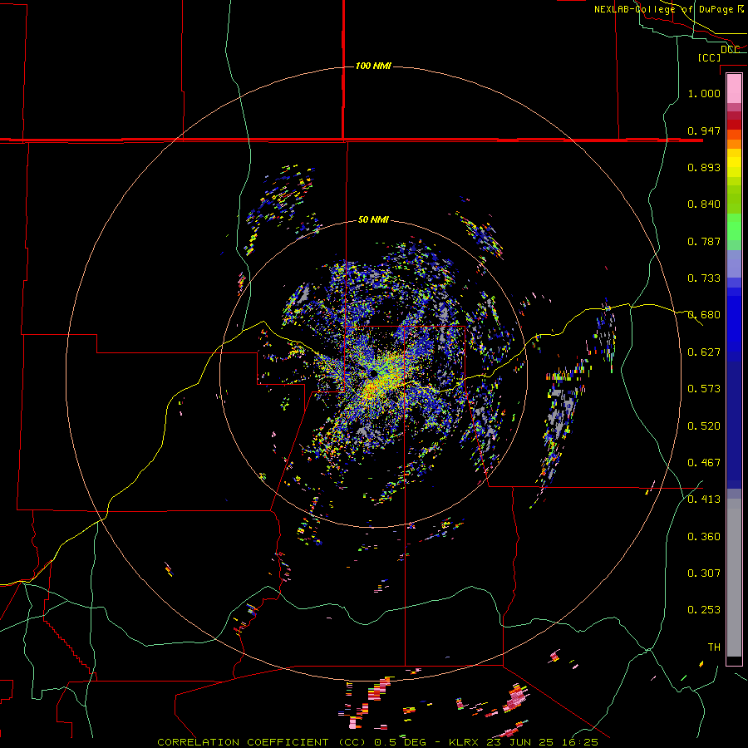The image size is (748, 748).
Task: Click the 23 JUN 25 date text
Action: pos(519,742)
